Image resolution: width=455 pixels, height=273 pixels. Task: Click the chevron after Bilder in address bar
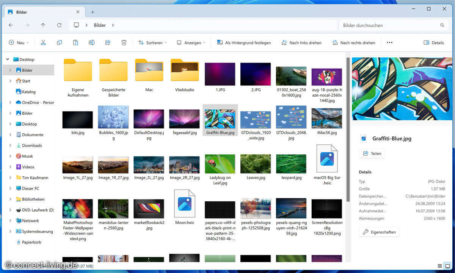pyautogui.click(x=113, y=25)
